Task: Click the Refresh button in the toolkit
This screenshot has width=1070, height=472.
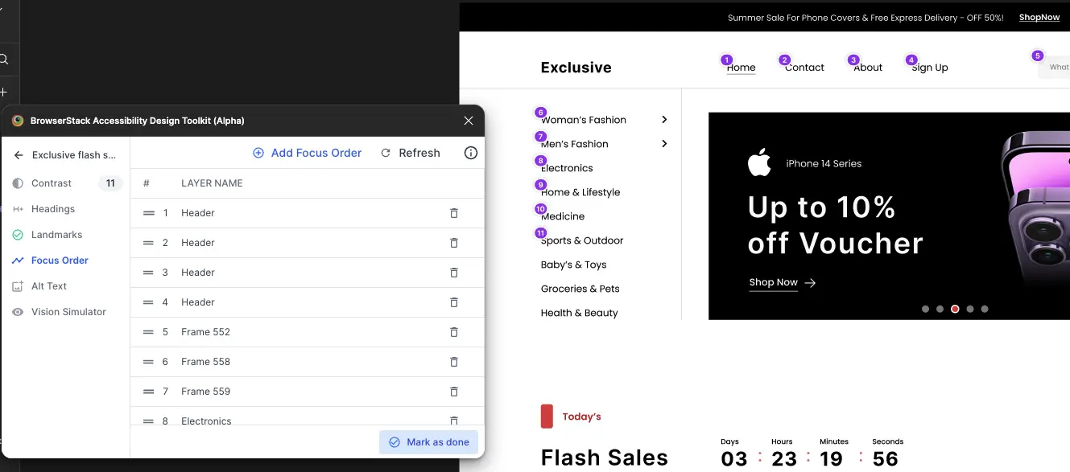Action: click(x=411, y=153)
